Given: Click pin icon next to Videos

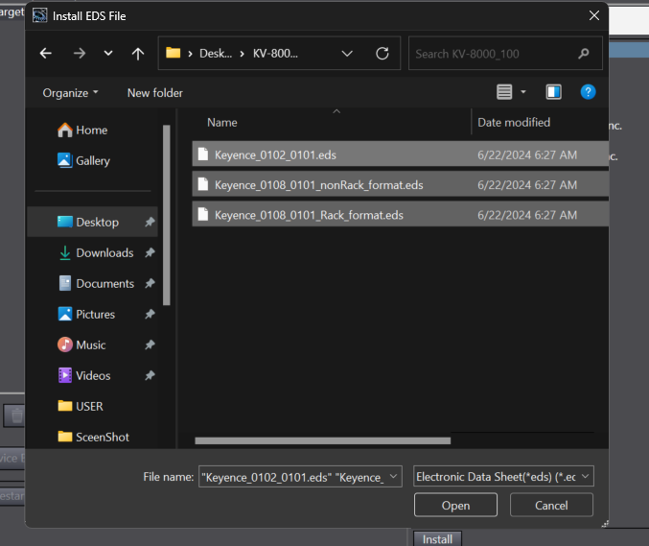Looking at the screenshot, I should 150,375.
